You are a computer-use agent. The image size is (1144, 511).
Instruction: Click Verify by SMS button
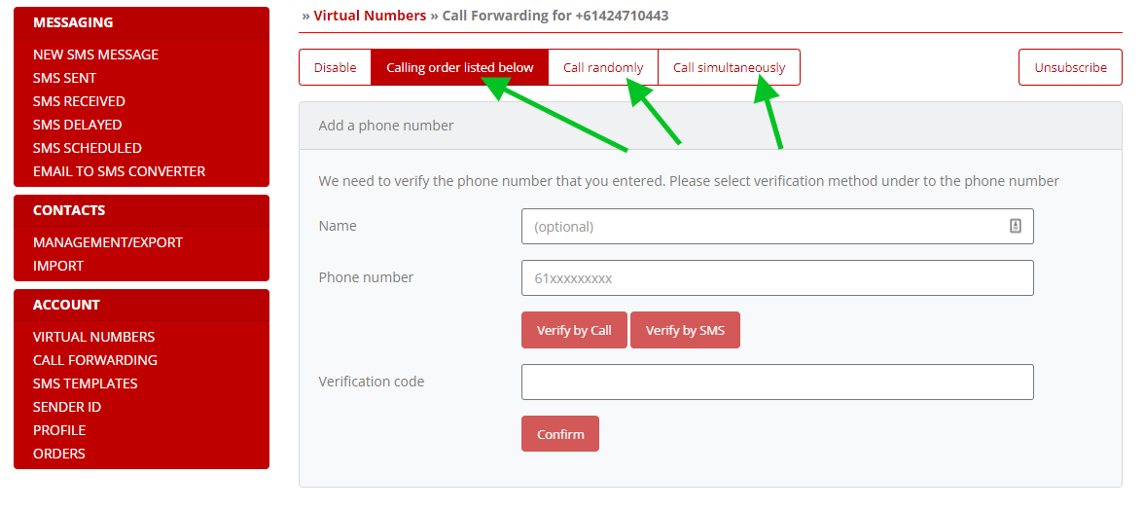point(685,330)
